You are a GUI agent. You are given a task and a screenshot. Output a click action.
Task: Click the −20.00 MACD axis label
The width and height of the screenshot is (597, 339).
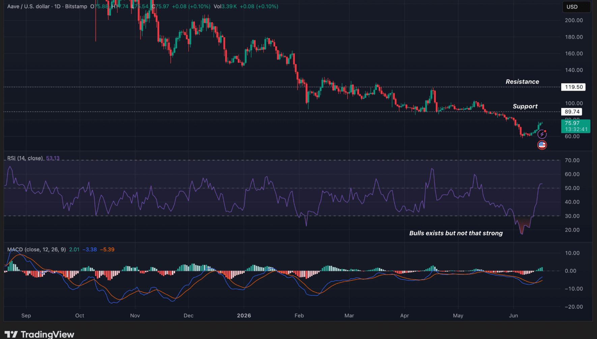[574, 307]
